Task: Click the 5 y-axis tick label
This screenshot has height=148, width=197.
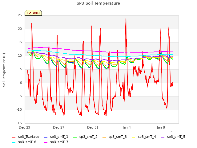Action: tap(21, 69)
